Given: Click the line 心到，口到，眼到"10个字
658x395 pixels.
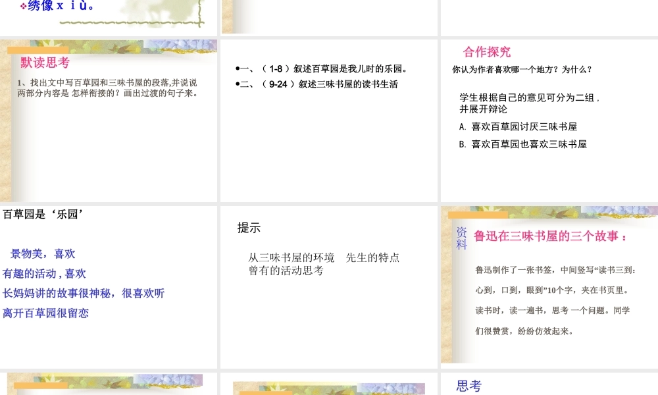Looking at the screenshot, I should (x=552, y=290).
